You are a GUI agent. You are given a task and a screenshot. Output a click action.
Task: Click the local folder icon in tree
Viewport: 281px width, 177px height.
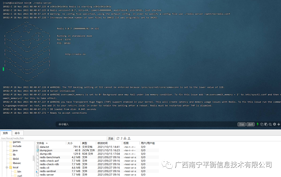(11, 167)
